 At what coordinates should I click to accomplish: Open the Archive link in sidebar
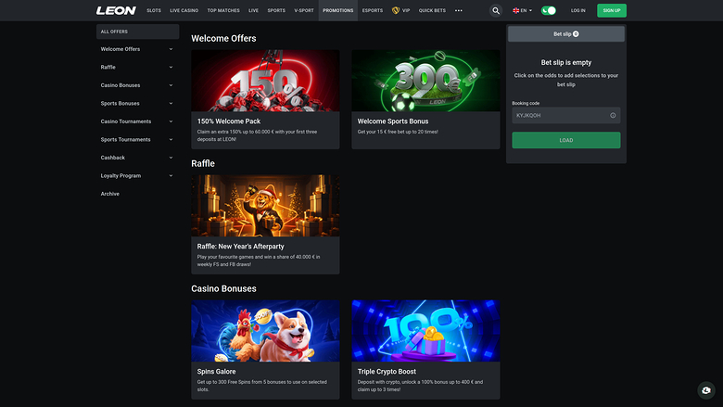[109, 194]
